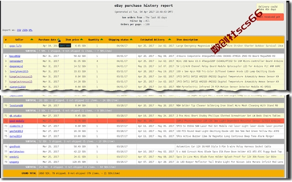Open the seller link in row 78
292x182 pixels.
point(14,157)
